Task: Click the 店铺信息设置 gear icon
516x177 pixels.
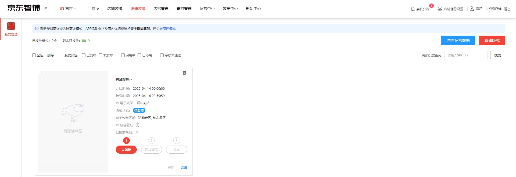Action: tap(440, 9)
